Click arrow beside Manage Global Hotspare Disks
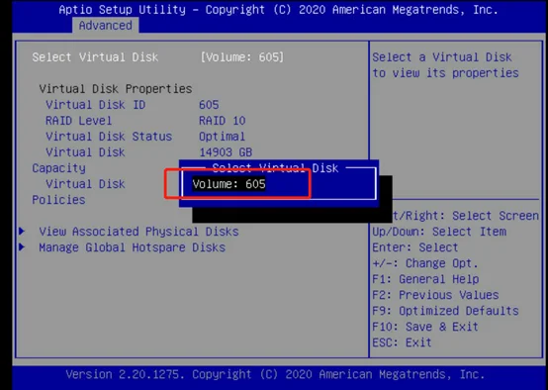Image resolution: width=548 pixels, height=390 pixels. click(22, 246)
